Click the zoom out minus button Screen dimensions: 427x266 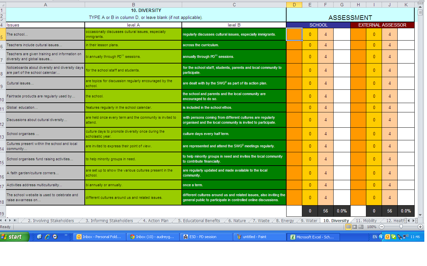(382, 227)
